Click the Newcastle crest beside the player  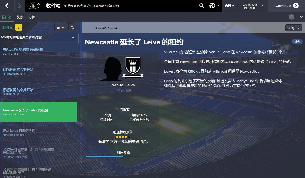133,67
